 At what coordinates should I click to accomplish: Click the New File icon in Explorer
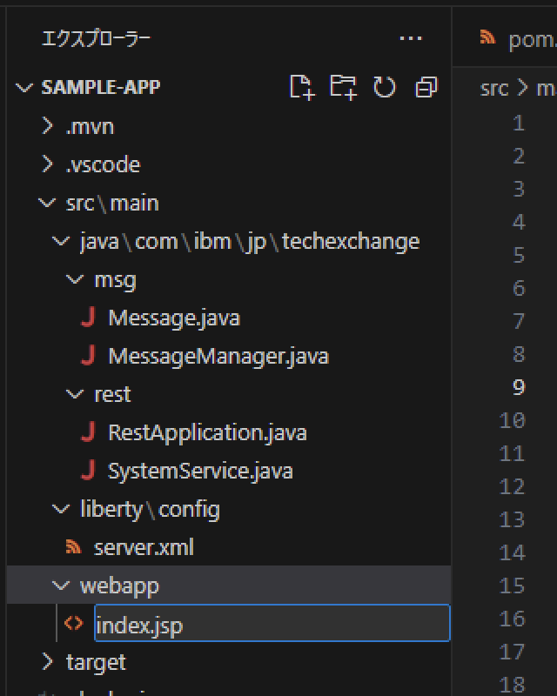coord(301,86)
